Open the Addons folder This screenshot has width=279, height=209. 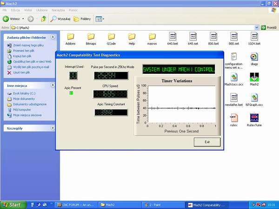point(71,39)
